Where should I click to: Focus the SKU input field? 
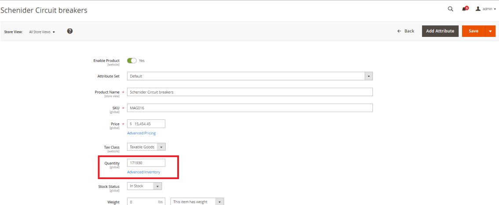click(x=250, y=108)
